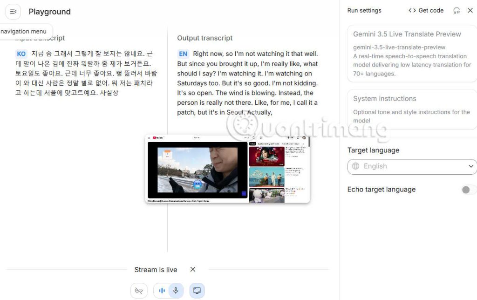
Task: Click the gemini-3.5-live-translate-preview model ID text
Action: coord(399,47)
